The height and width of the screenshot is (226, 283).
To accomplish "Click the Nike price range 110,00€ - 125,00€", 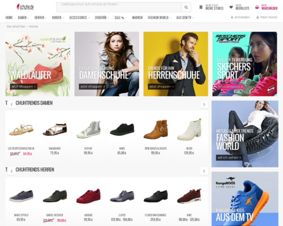I will 189,220.
